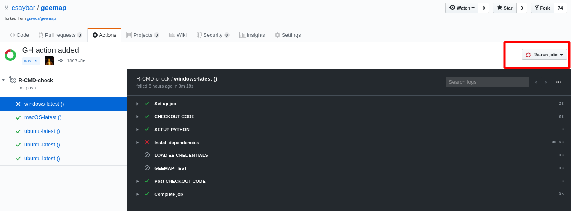The height and width of the screenshot is (211, 571).
Task: Click in the Search logs field
Action: [487, 82]
